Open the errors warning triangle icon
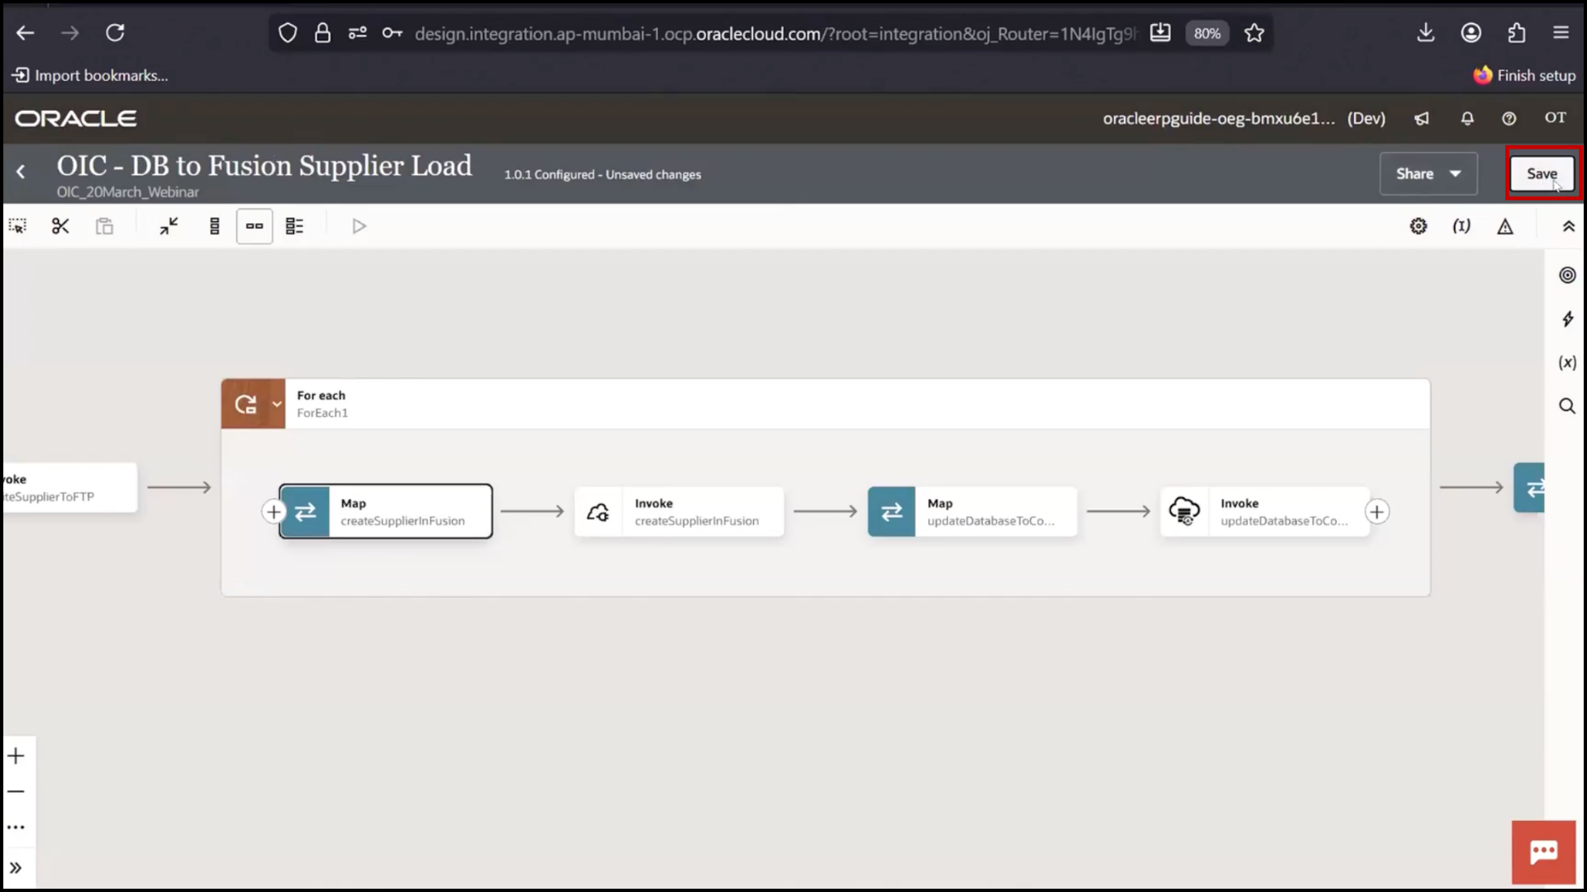The image size is (1587, 892). [x=1505, y=226]
